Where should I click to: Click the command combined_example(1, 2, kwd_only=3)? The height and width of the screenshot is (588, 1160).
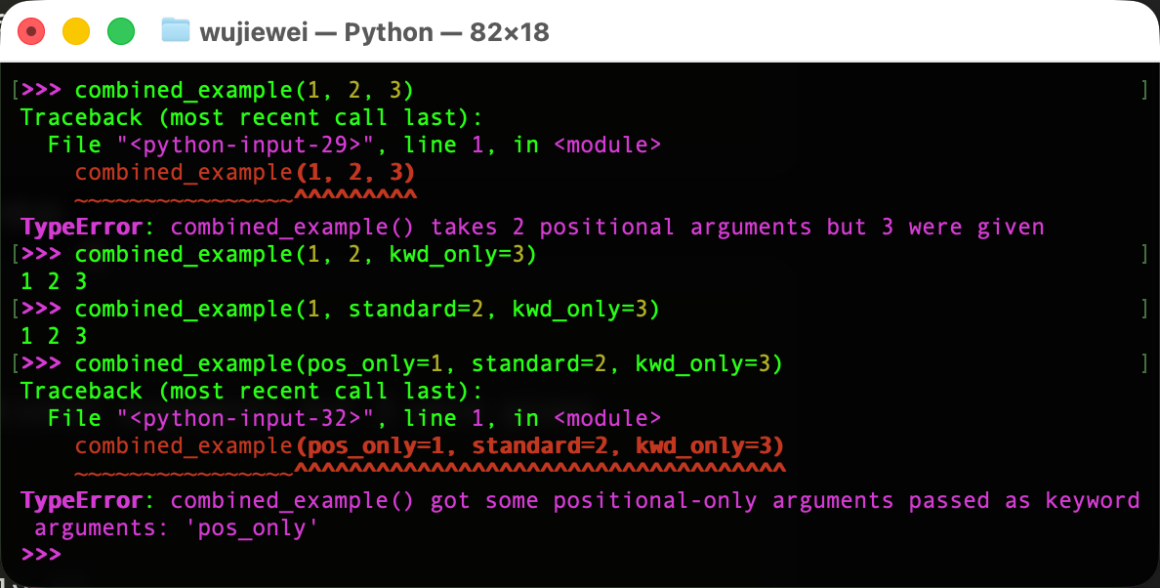pyautogui.click(x=306, y=255)
